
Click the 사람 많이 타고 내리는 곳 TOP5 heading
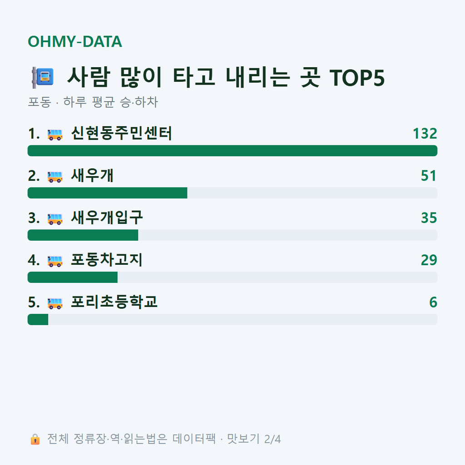pyautogui.click(x=226, y=77)
